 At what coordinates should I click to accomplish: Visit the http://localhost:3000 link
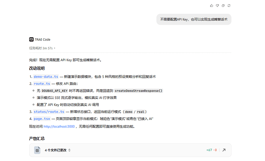pyautogui.click(x=59, y=126)
